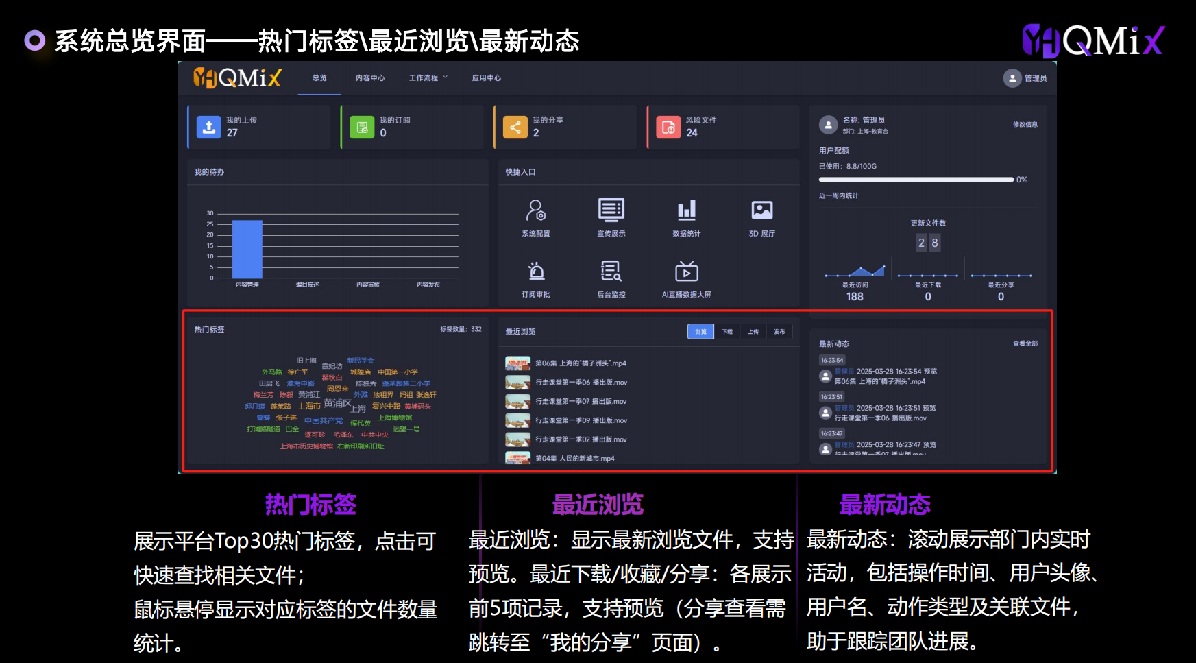Viewport: 1196px width, 663px height.
Task: Open the 风险文件 risk file icon
Action: (x=668, y=127)
